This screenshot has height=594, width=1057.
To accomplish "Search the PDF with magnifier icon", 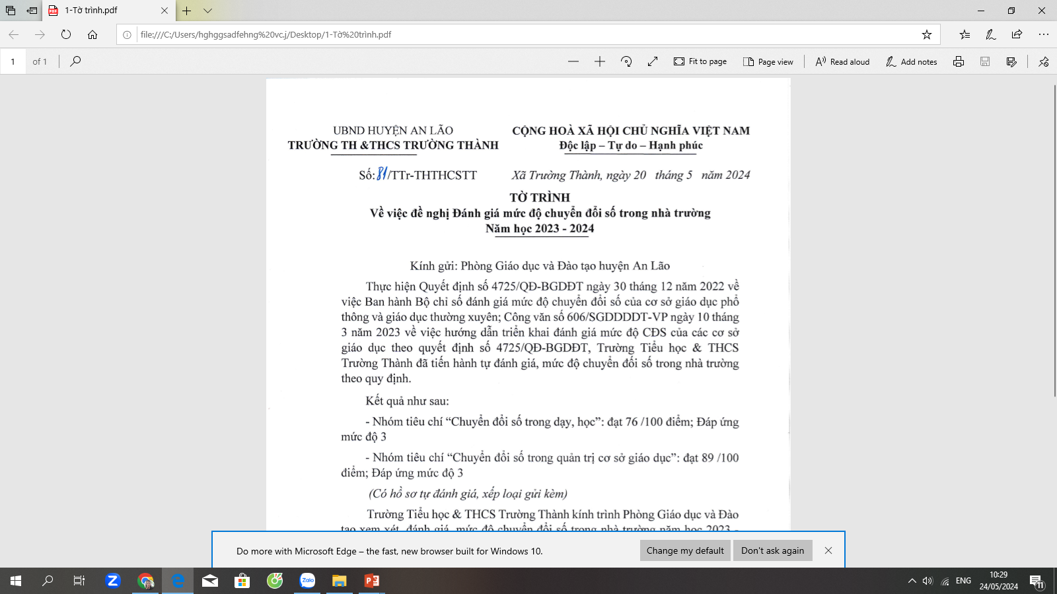I will 75,61.
